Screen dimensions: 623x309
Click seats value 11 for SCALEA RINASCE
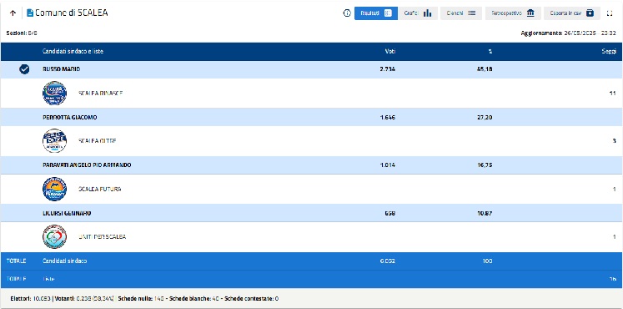[613, 93]
